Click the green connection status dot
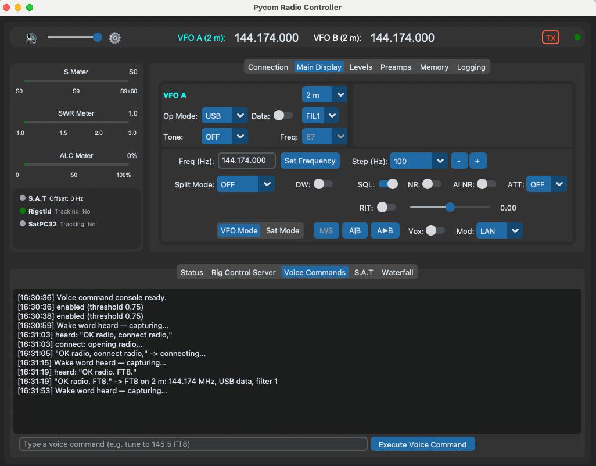Viewport: 596px width, 466px height. [577, 37]
